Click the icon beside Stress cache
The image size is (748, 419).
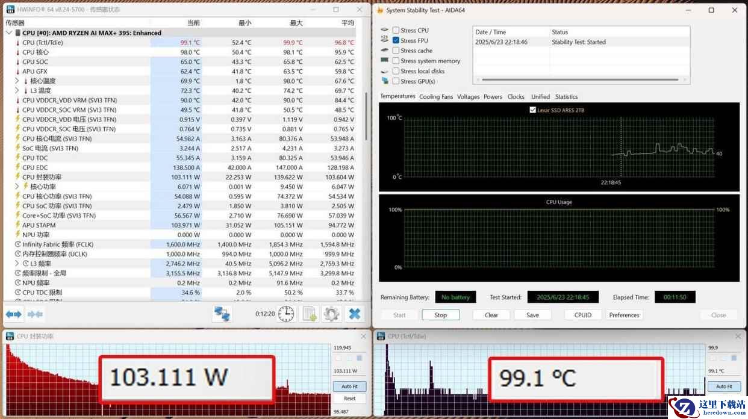pos(384,51)
